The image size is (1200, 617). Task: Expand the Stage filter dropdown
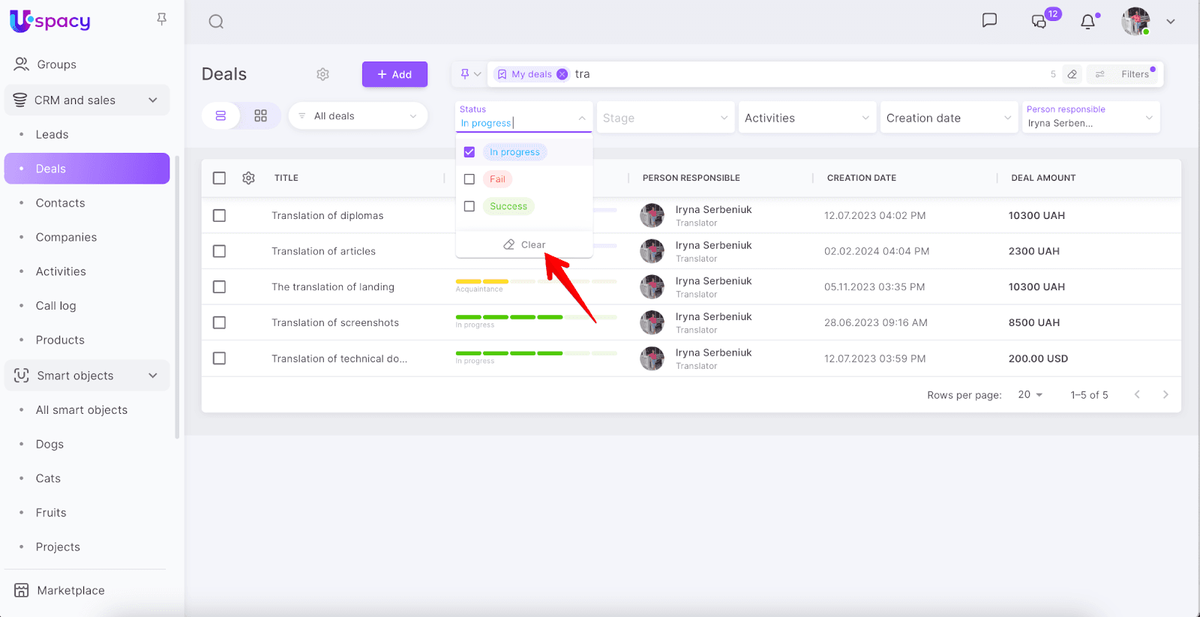pyautogui.click(x=665, y=118)
